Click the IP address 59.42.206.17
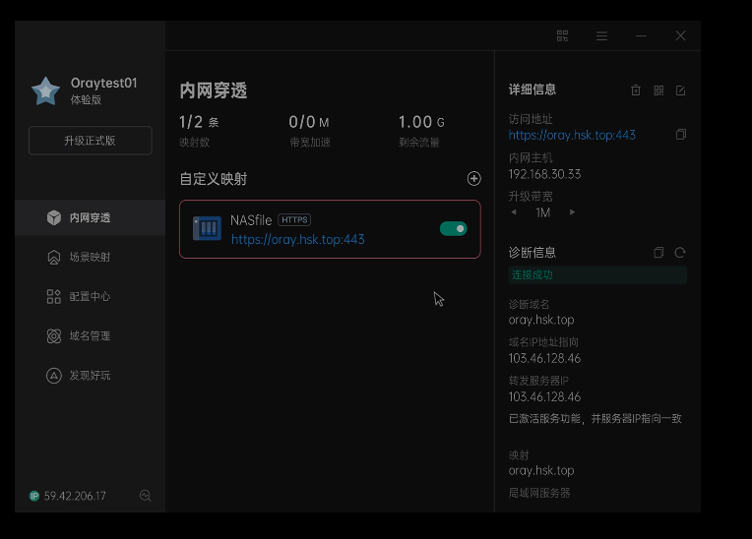Screen dimensions: 752x539 coord(75,496)
